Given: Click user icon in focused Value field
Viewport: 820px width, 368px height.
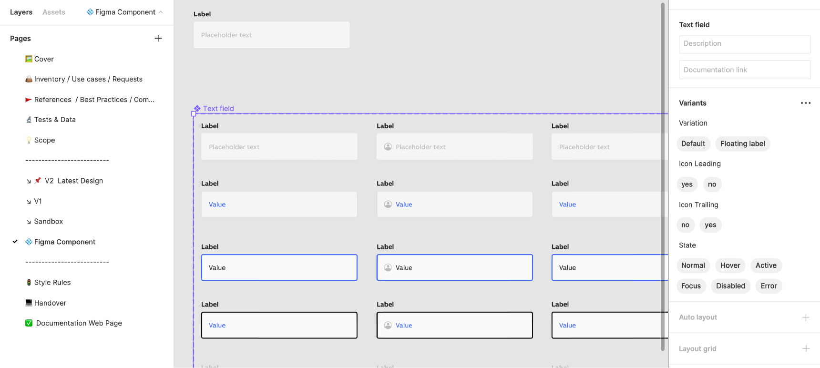Looking at the screenshot, I should [388, 268].
